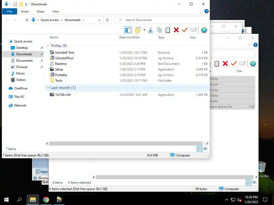
Task: Expand the ribbon chevron in background window
Action: click(250, 45)
